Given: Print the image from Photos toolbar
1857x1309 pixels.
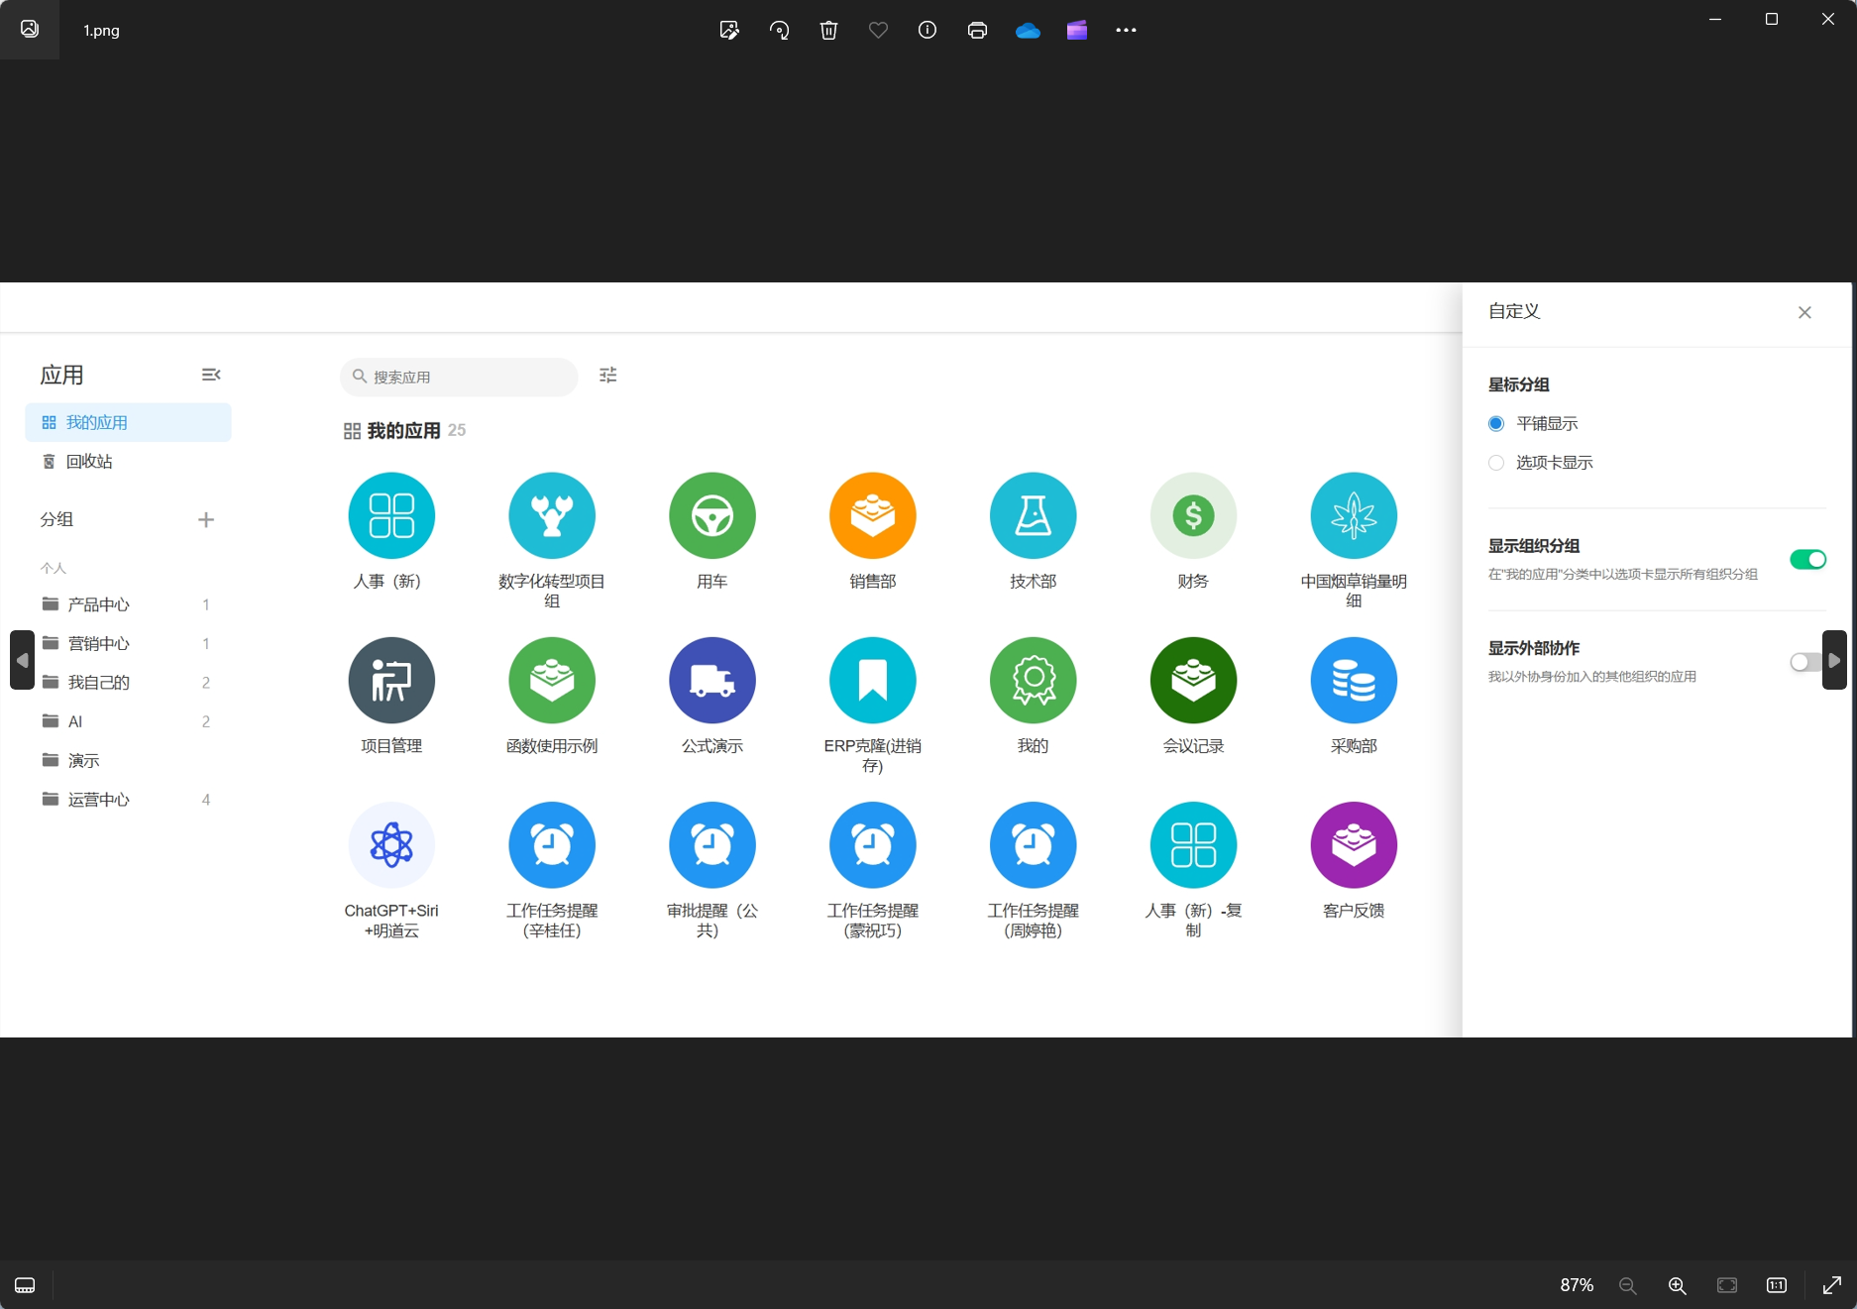Looking at the screenshot, I should 977,30.
